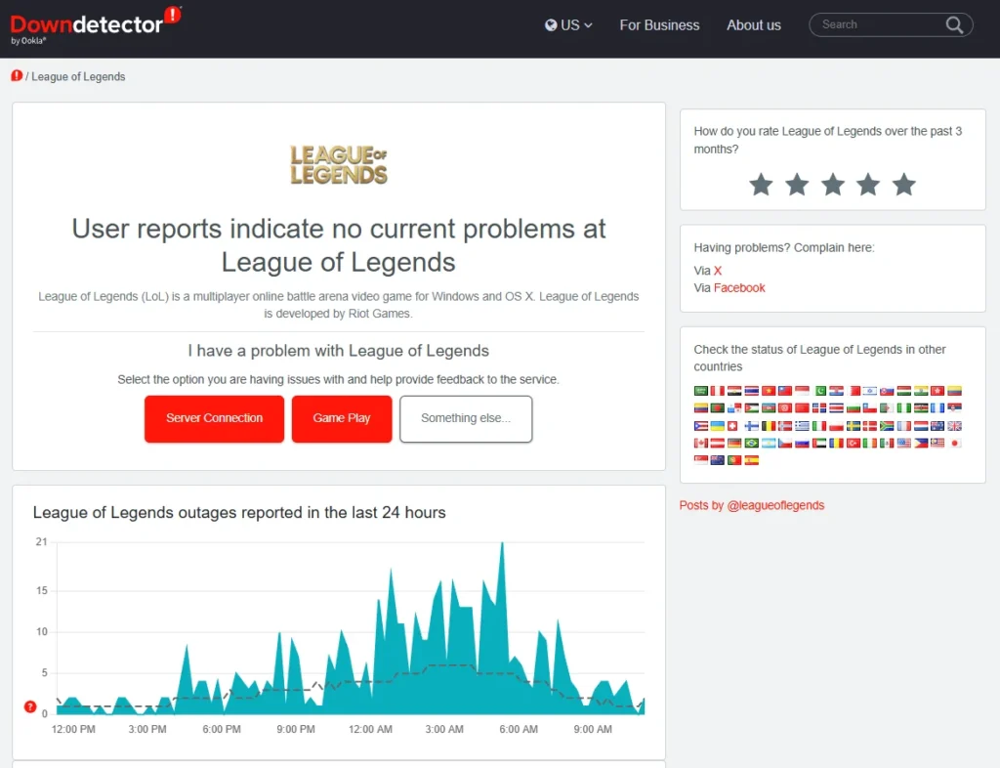Click inside the Search input field
1000x768 pixels.
click(874, 25)
